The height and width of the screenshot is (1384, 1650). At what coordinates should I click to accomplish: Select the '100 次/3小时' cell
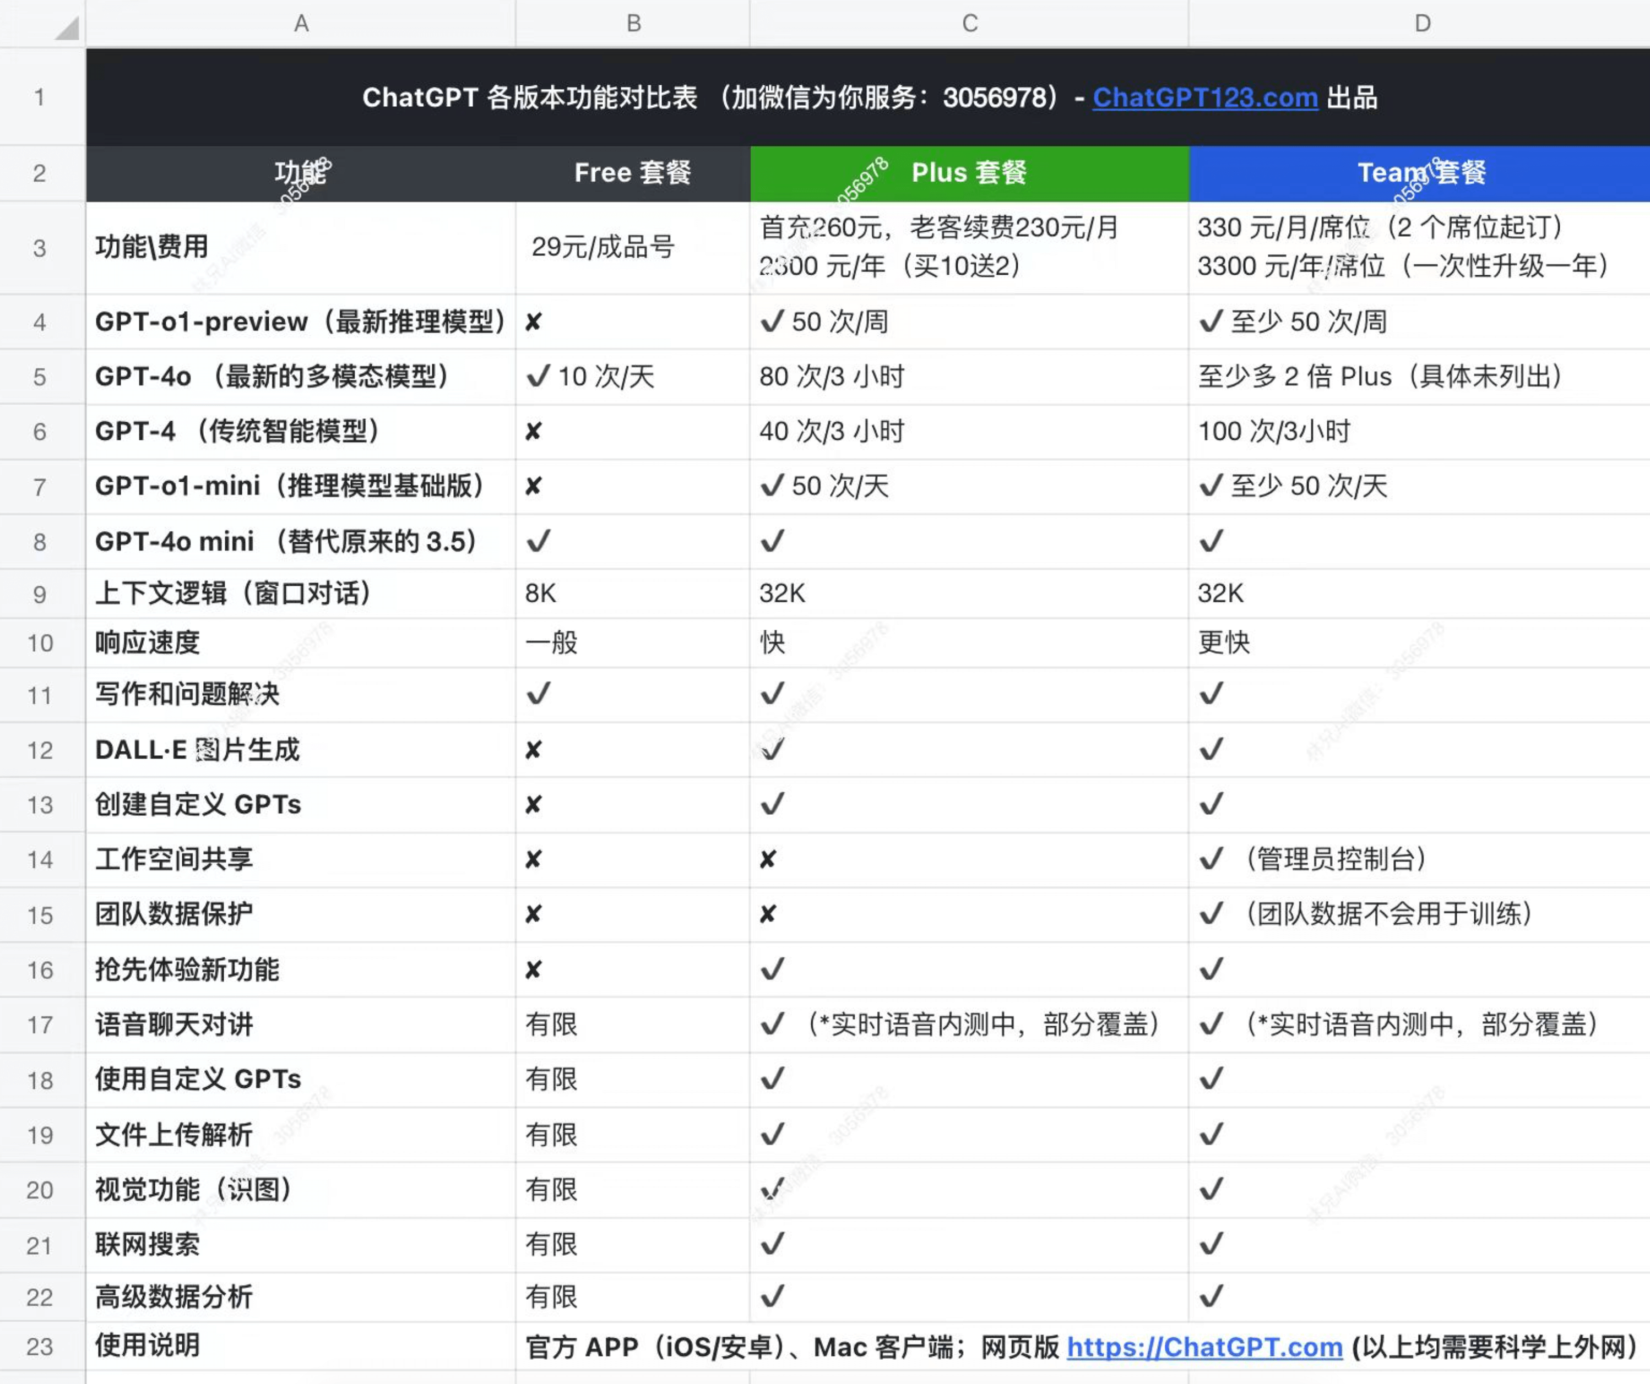pyautogui.click(x=1420, y=432)
